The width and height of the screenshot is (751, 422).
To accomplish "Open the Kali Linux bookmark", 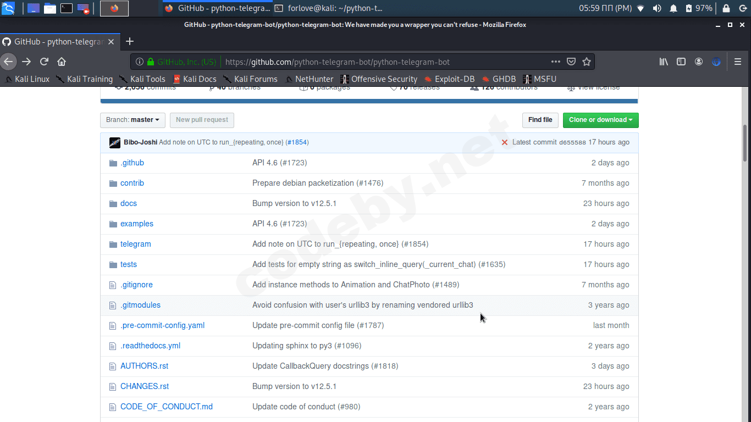I will (x=27, y=79).
